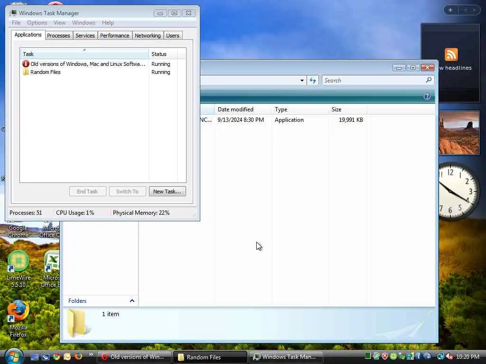This screenshot has height=364, width=486.
Task: Click the folder icon beside Random Files task
Action: coord(26,72)
